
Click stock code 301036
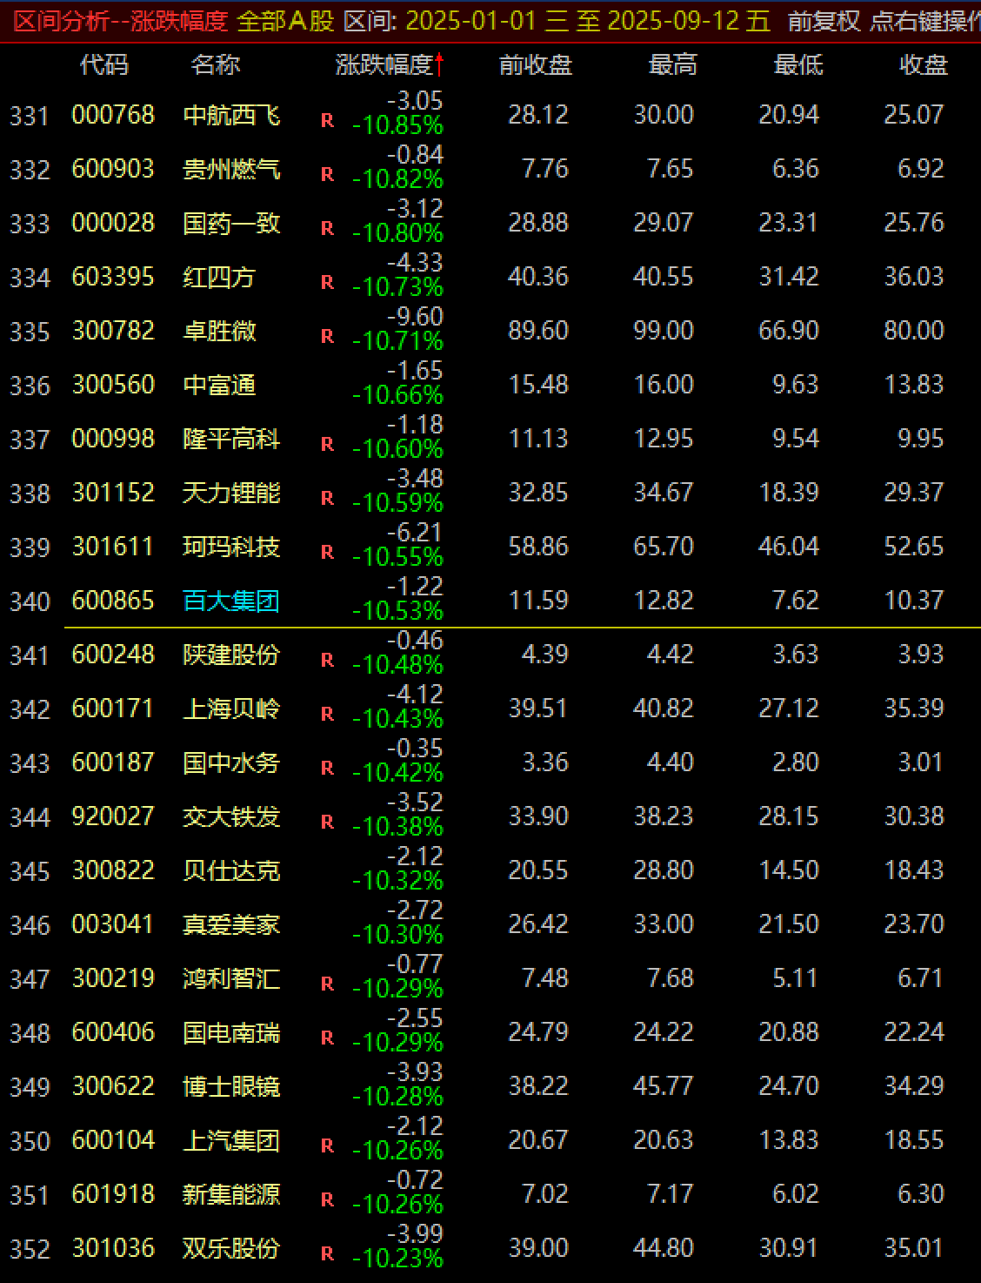tap(113, 1248)
